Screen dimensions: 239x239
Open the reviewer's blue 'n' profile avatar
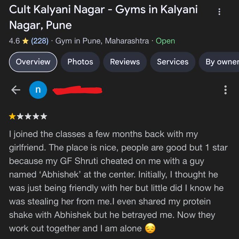tap(38, 90)
